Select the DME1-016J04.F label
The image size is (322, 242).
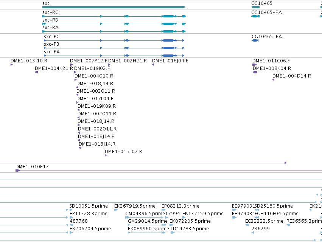click(170, 61)
